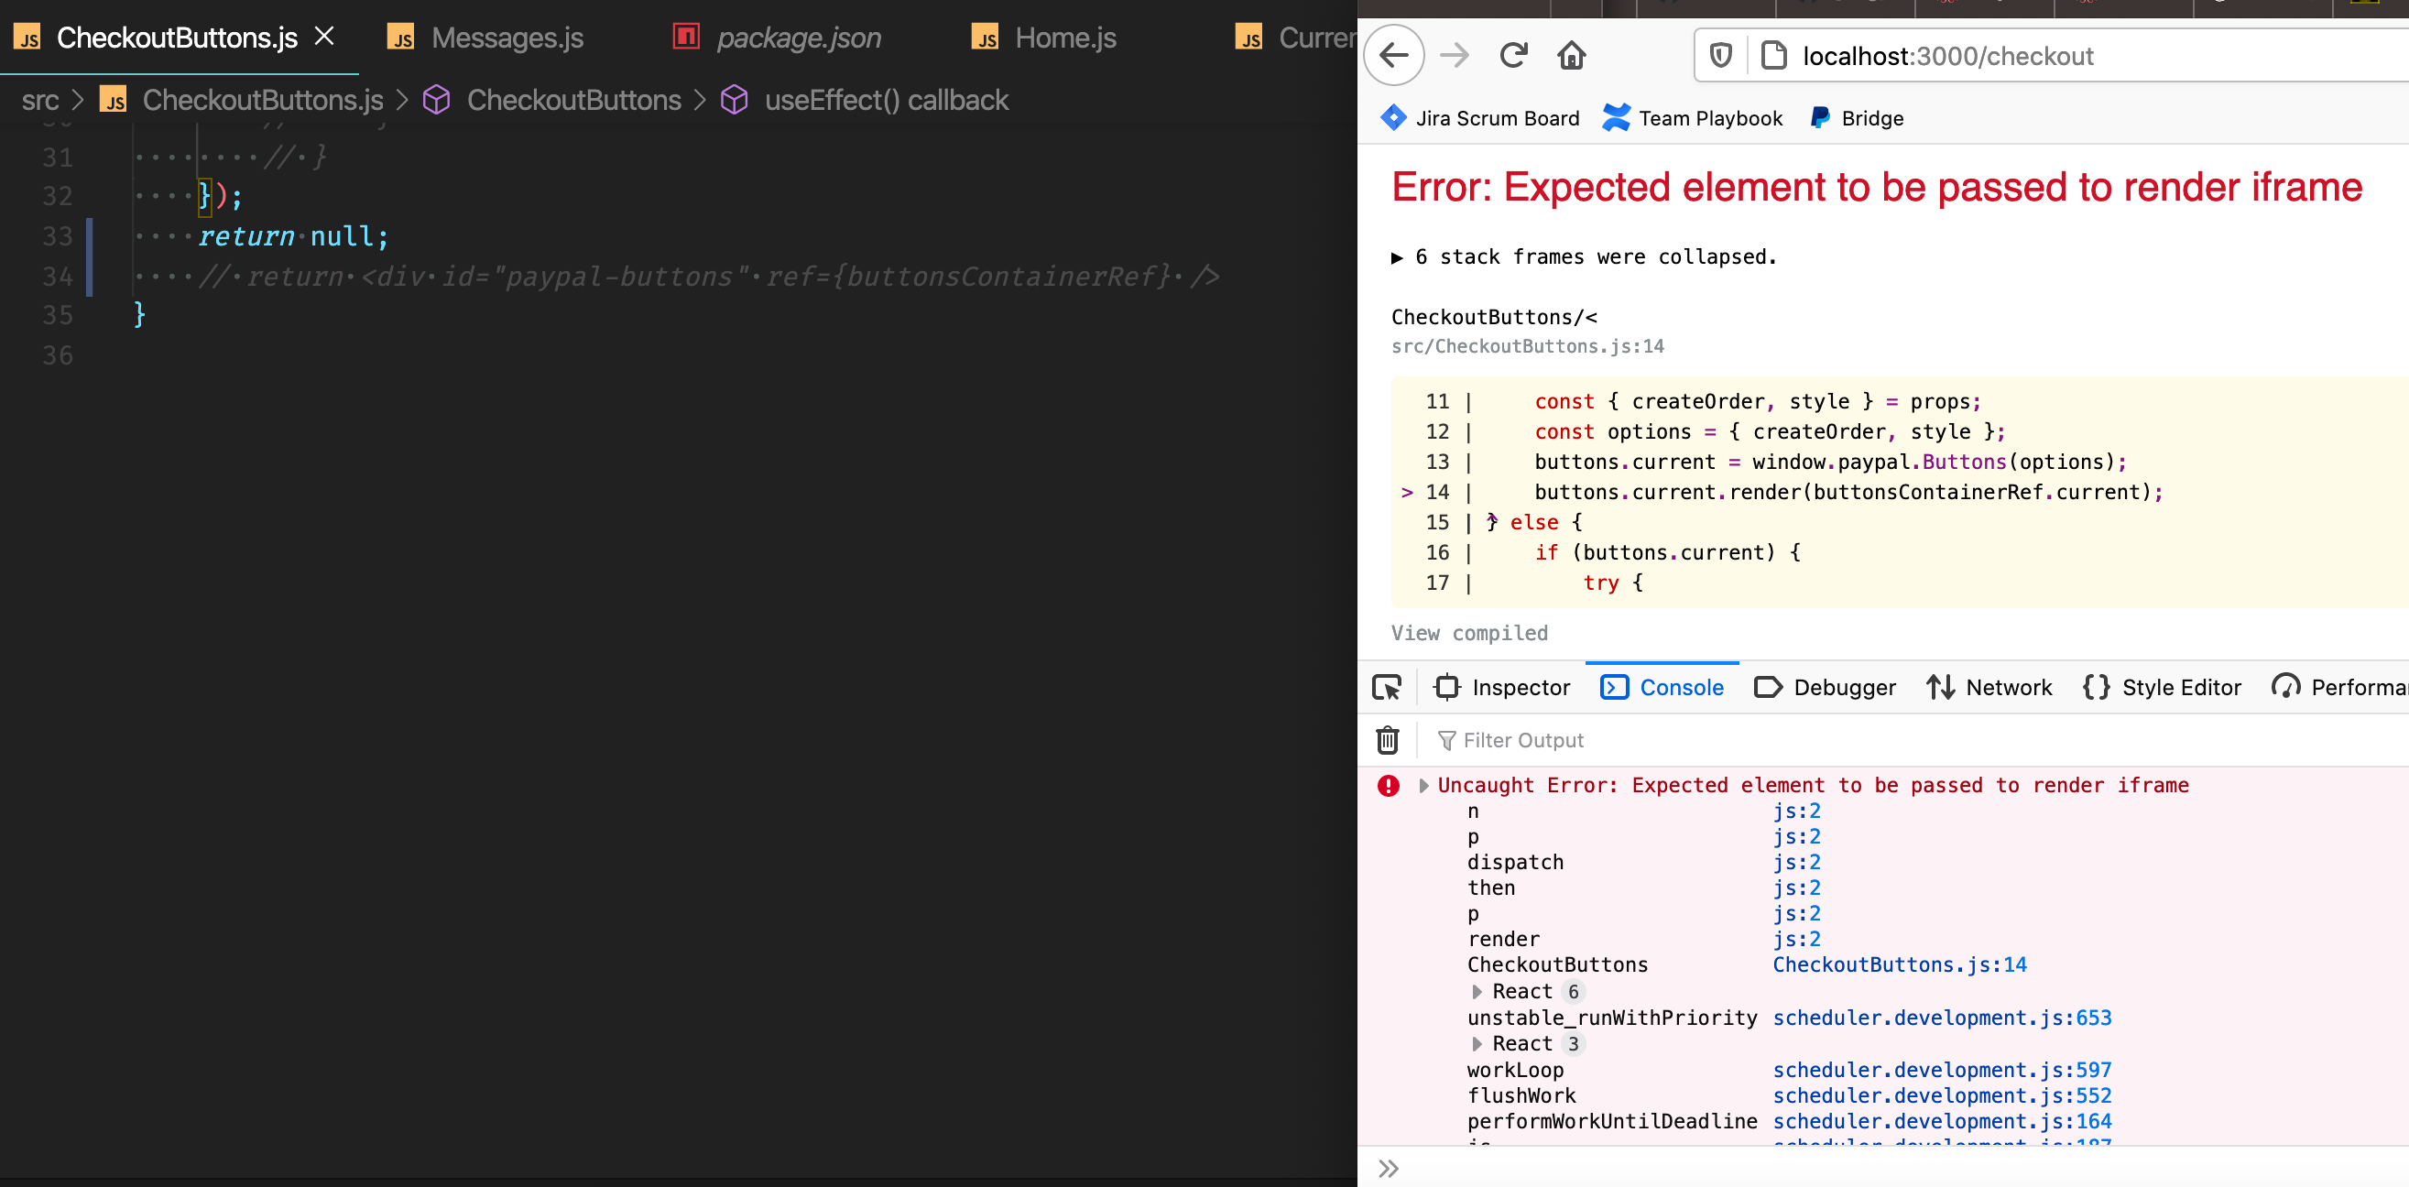Open scheduler.development.js:597 source link
The image size is (2409, 1187).
[x=1942, y=1070]
